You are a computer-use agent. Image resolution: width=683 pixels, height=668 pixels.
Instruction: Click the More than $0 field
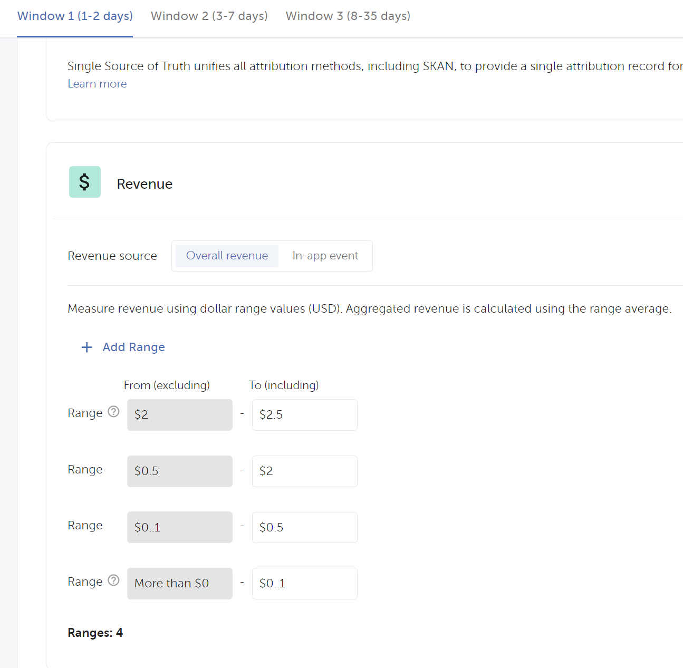coord(179,584)
